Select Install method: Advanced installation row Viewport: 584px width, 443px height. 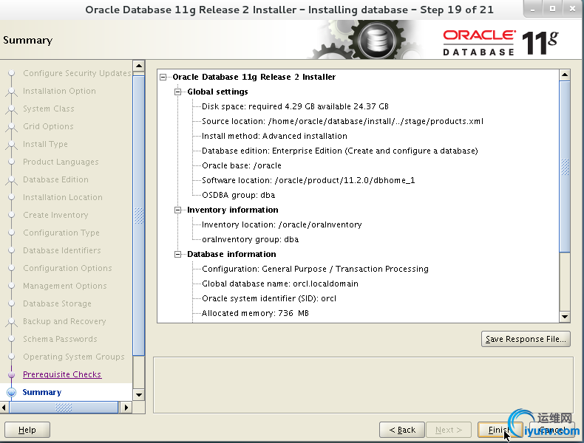tap(274, 136)
